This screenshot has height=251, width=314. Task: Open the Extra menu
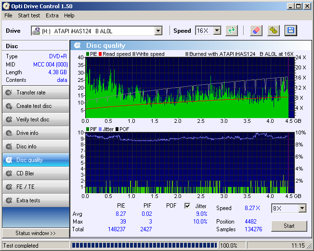[x=52, y=15]
